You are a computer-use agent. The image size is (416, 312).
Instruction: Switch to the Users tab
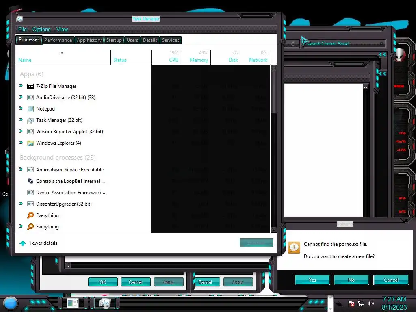(x=132, y=40)
